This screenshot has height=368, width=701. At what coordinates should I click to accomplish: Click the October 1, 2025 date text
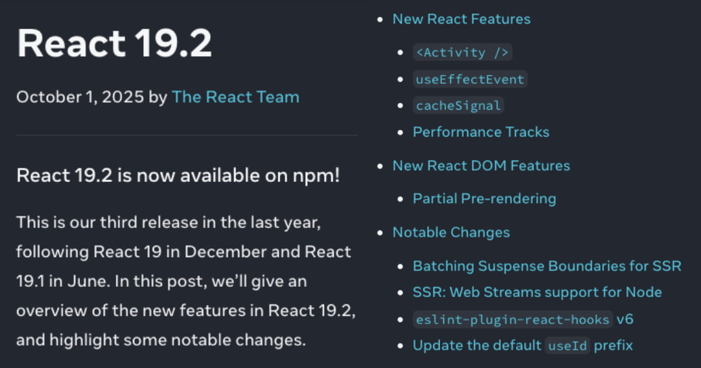coord(80,97)
